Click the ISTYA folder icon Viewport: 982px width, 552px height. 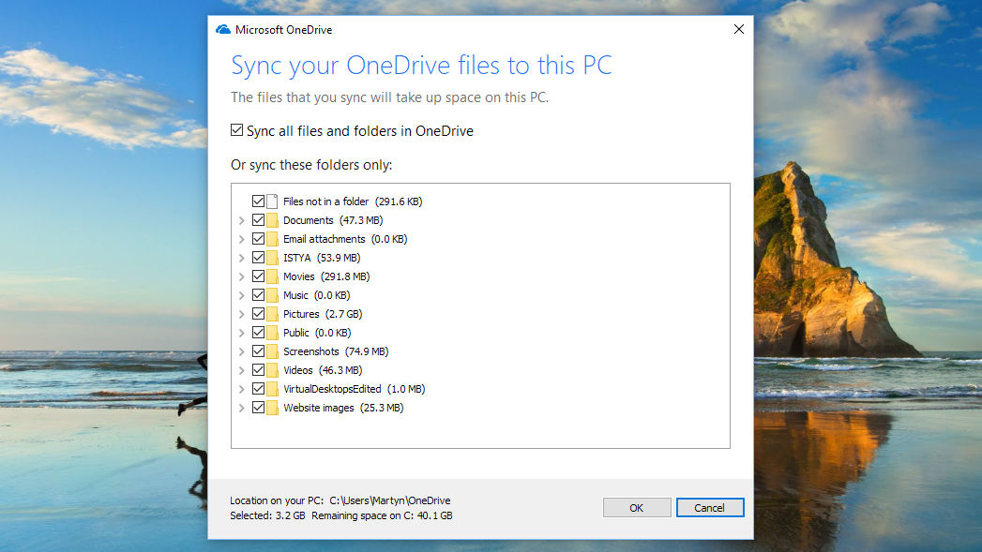pyautogui.click(x=273, y=258)
